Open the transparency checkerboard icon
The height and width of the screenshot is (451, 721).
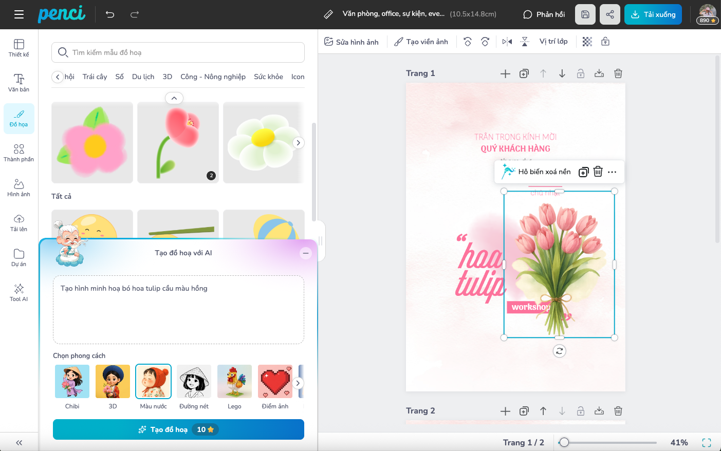[587, 42]
